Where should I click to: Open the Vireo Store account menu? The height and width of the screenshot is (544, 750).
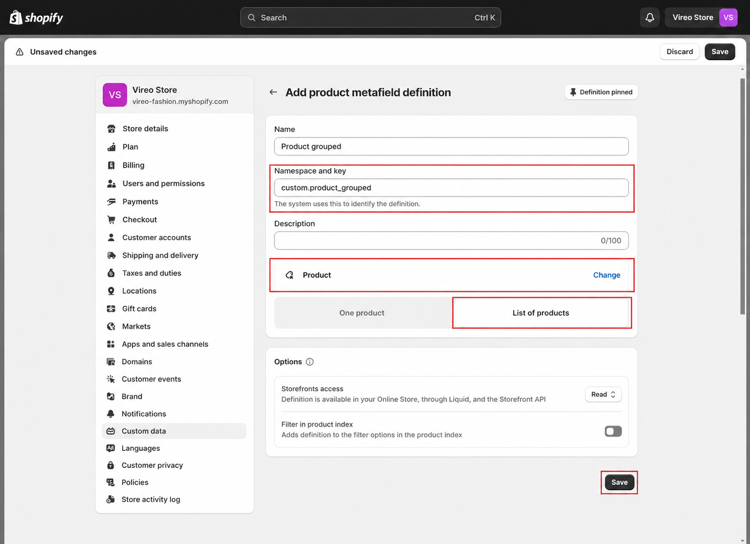coord(702,17)
